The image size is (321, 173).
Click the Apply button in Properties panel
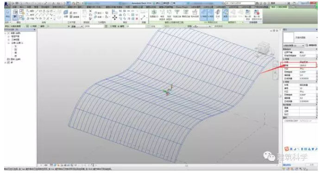[312, 164]
